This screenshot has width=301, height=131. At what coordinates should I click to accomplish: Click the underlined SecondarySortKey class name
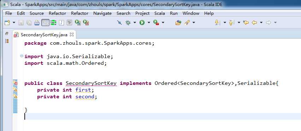91,83
